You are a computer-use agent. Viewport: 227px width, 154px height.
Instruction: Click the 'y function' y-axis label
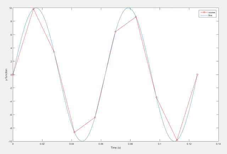(6, 75)
